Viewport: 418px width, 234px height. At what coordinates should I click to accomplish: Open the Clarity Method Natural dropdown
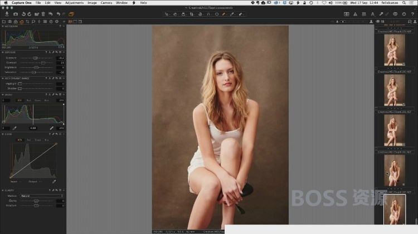[42, 196]
